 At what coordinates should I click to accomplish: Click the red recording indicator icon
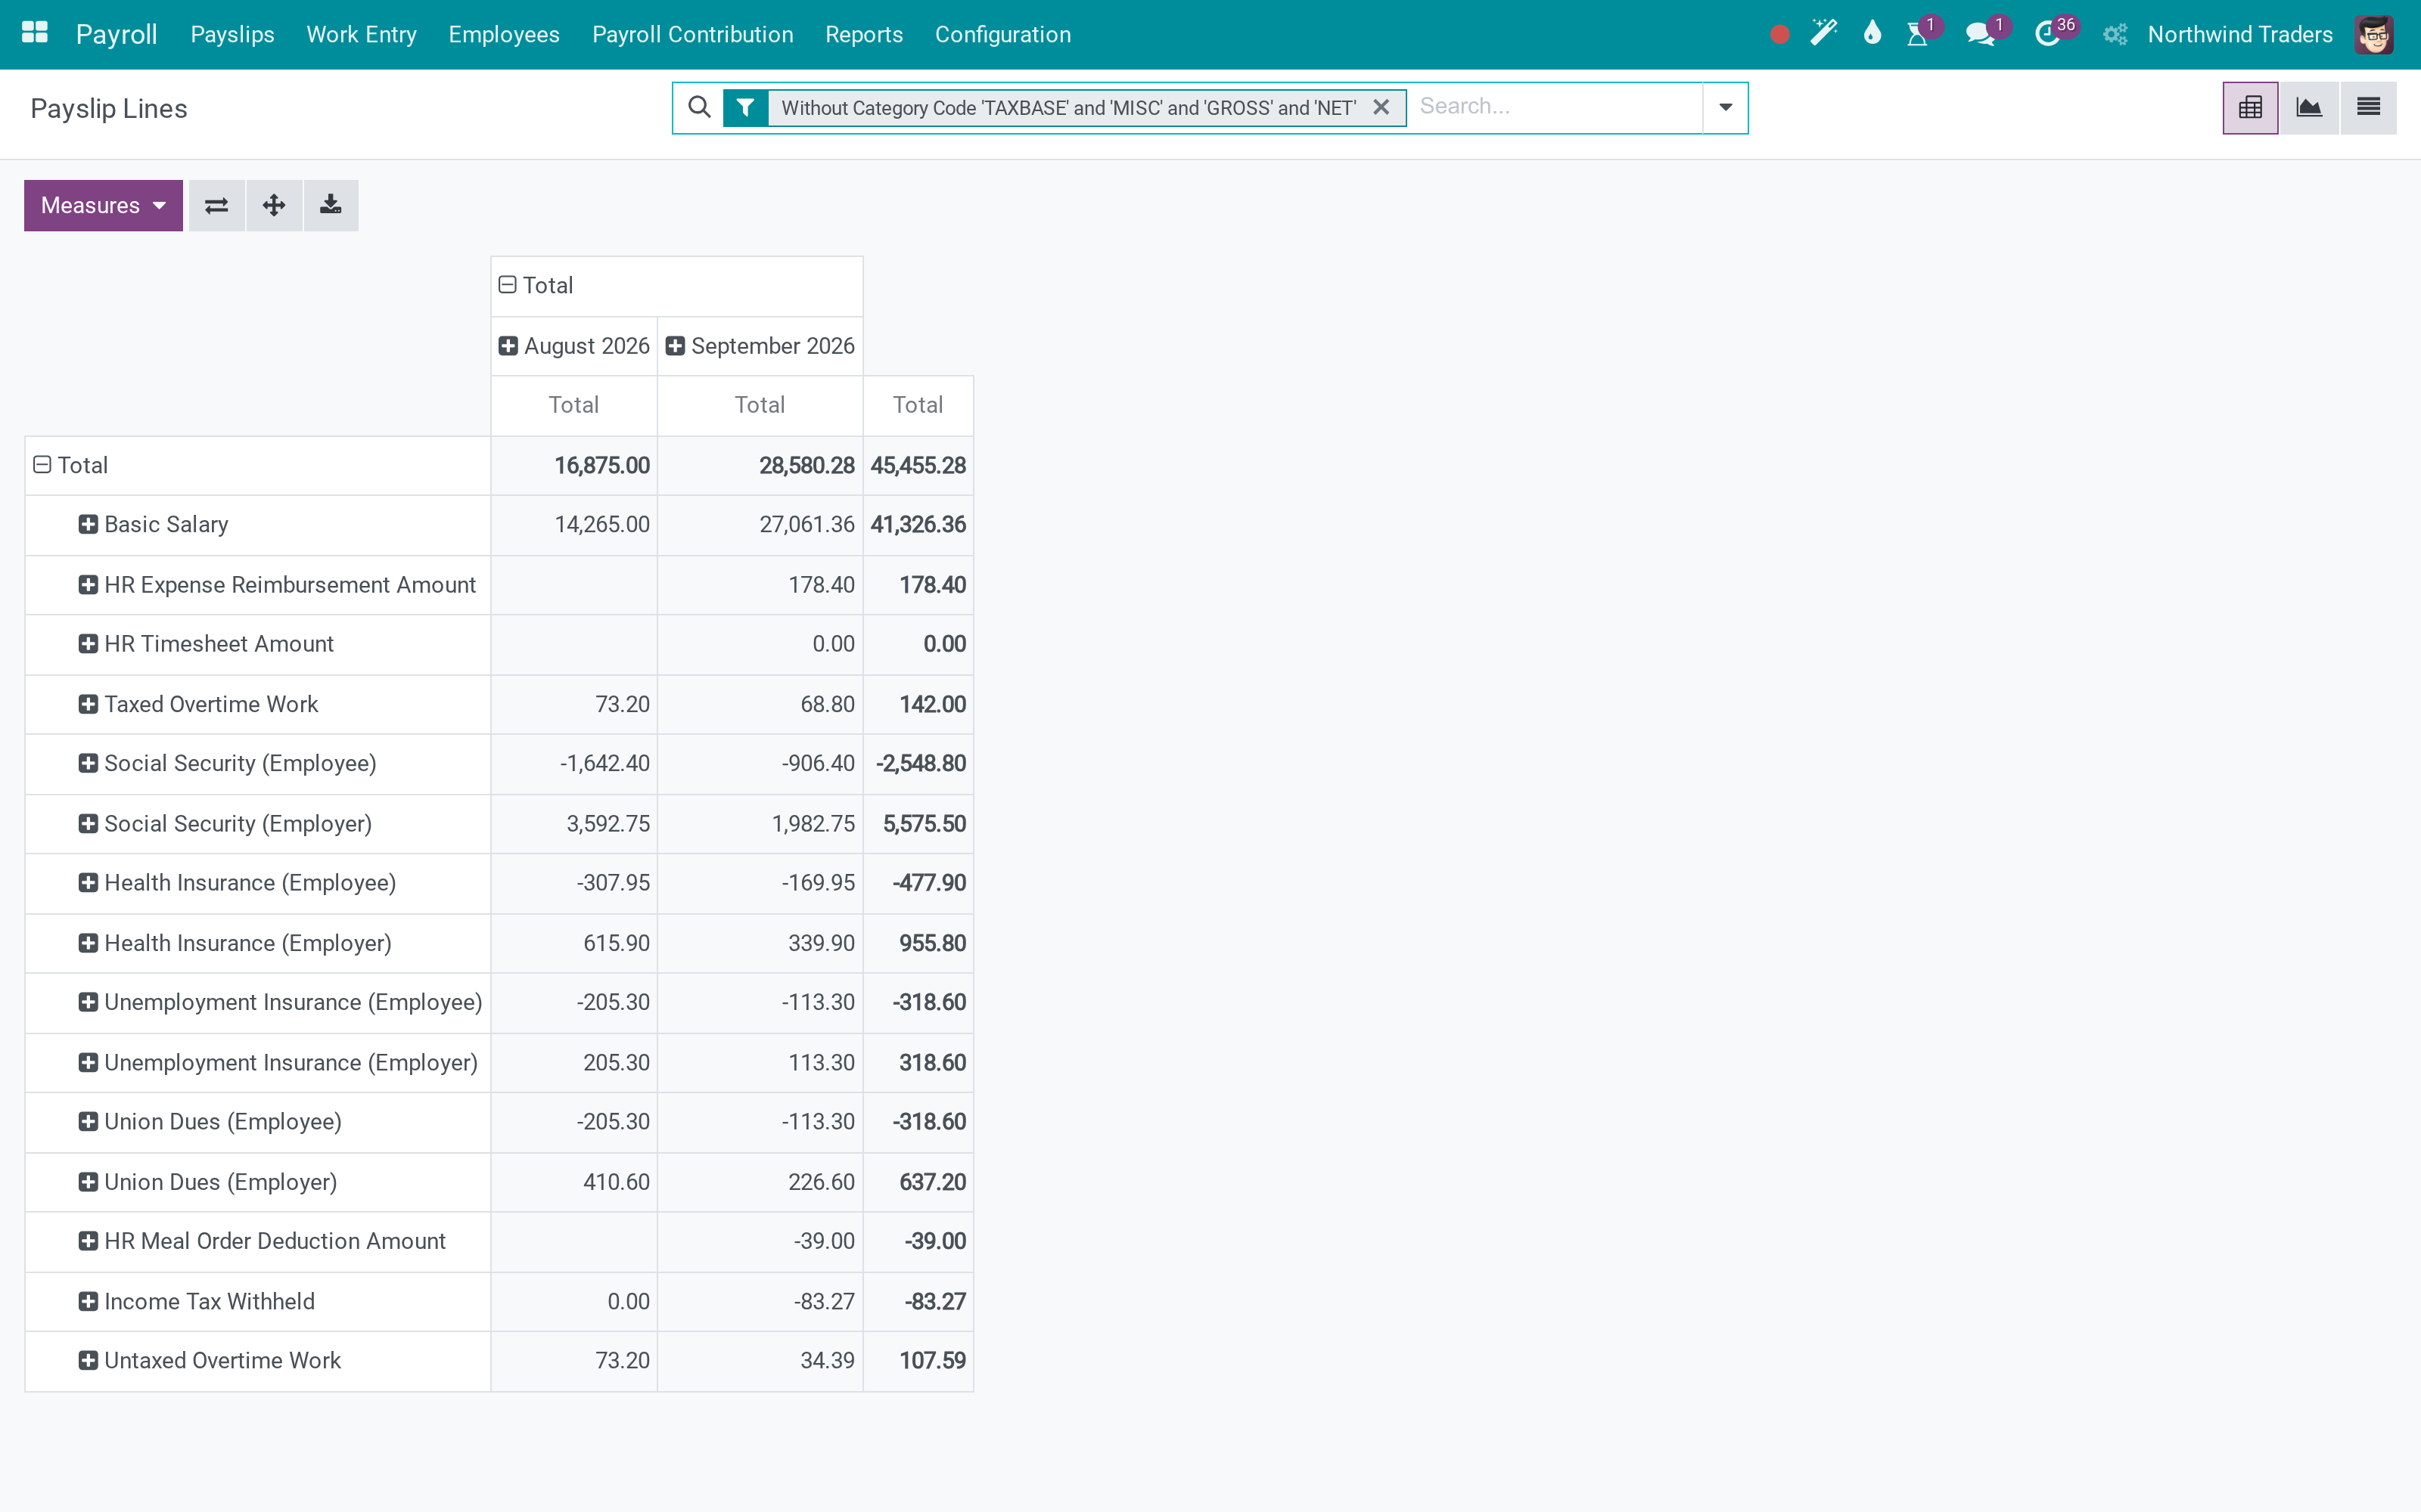click(1779, 35)
